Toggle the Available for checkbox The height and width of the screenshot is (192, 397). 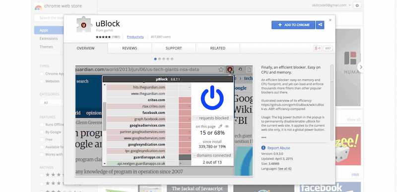click(x=42, y=147)
